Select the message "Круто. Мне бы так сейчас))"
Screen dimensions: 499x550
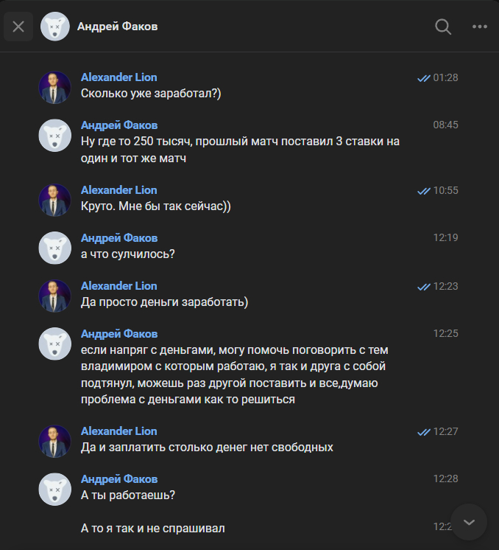pyautogui.click(x=155, y=206)
